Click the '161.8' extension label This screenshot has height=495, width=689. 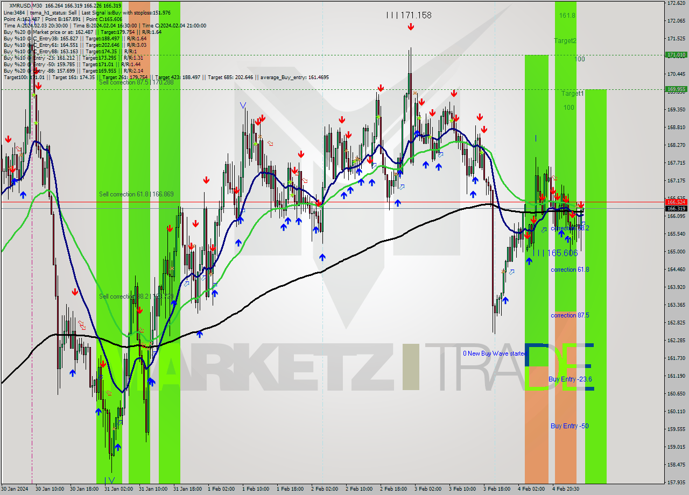tap(567, 16)
